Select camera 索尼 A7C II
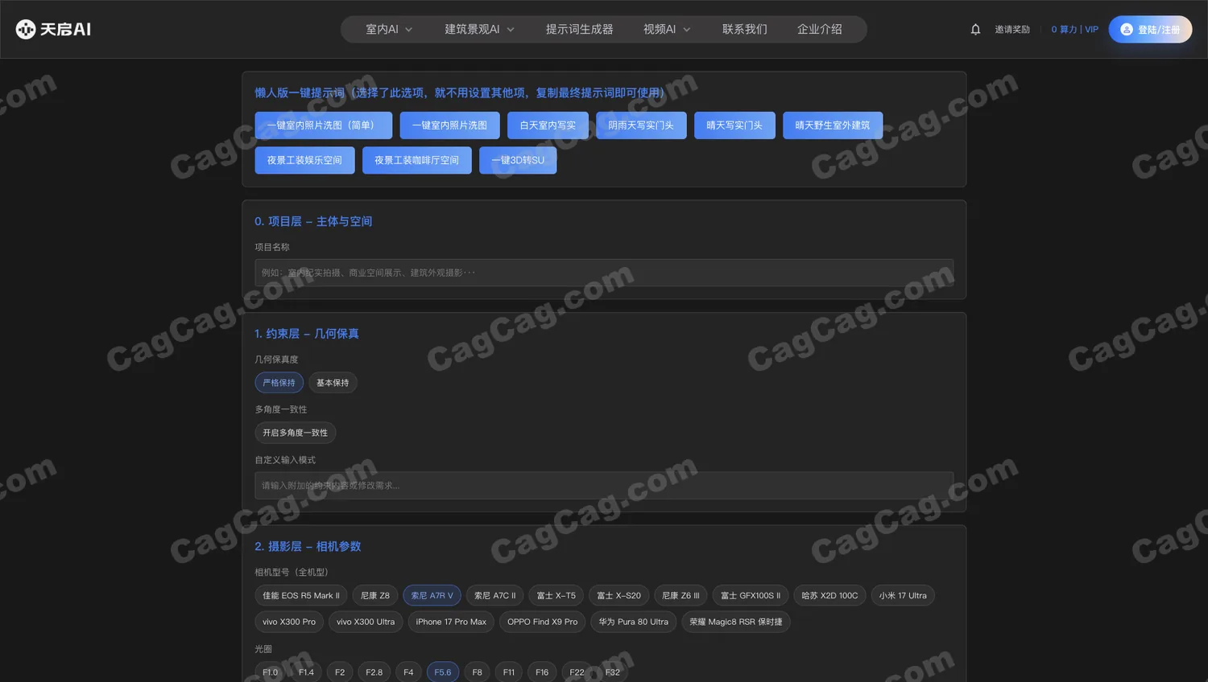This screenshot has height=682, width=1208. 494,596
